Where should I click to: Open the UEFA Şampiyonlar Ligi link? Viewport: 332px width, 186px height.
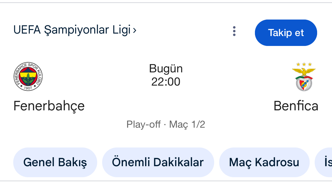point(72,30)
